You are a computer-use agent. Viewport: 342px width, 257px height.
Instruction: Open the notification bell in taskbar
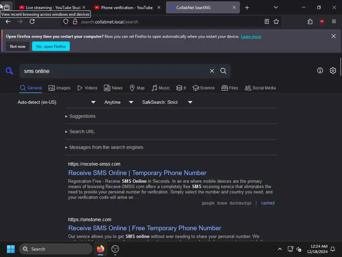pos(333,249)
